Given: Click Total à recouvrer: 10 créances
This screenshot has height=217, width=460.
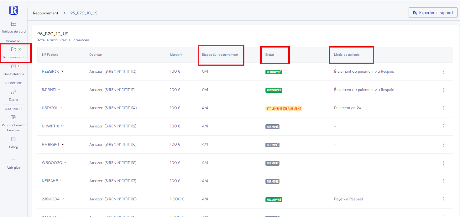Looking at the screenshot, I should [63, 40].
